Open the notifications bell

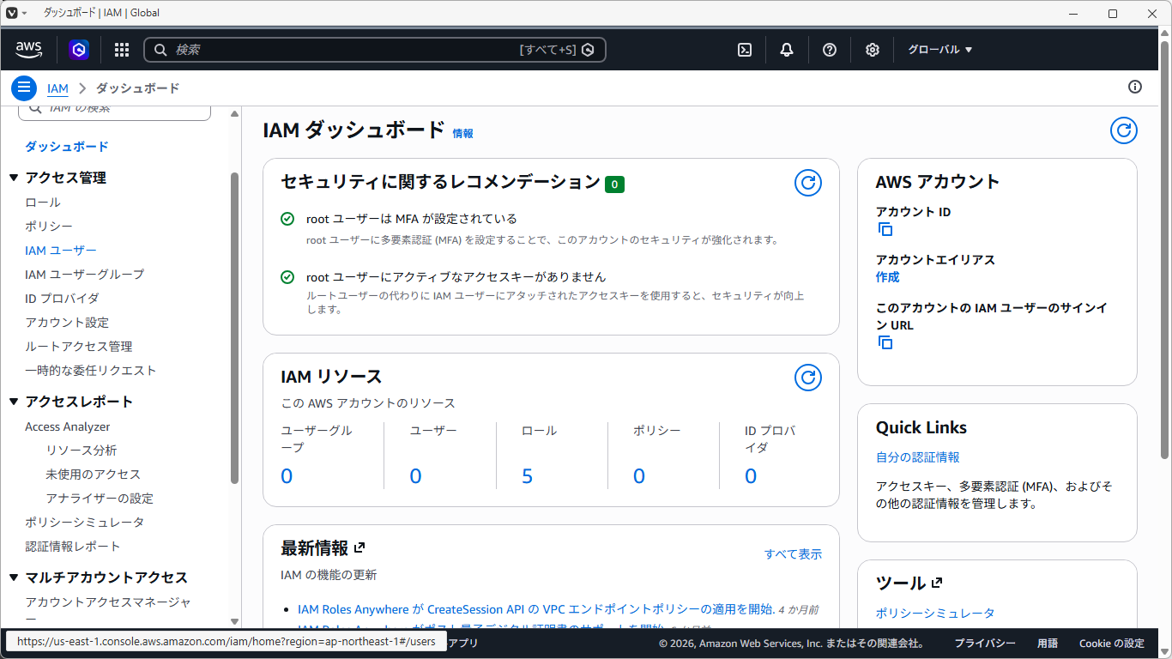pyautogui.click(x=787, y=50)
